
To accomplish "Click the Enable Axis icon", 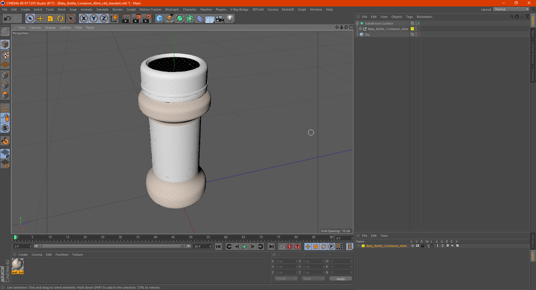I will point(5,108).
